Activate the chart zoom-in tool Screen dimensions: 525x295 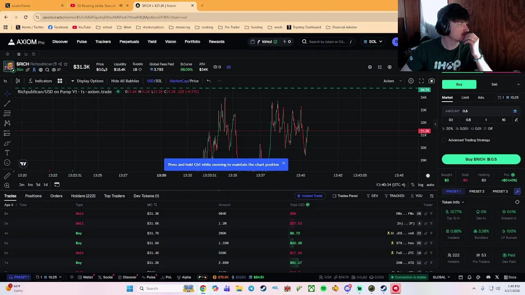[x=7, y=186]
